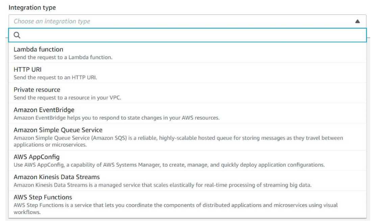
Task: Click 'Send the request to a resource in your VPC.'
Action: pyautogui.click(x=68, y=98)
